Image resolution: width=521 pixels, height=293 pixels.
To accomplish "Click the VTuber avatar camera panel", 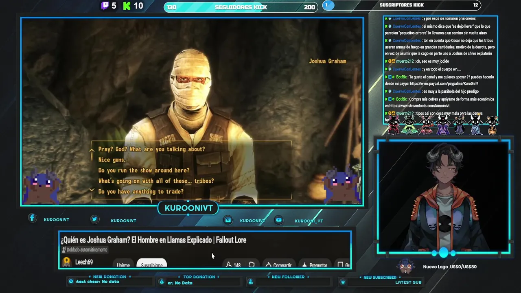I will click(444, 197).
